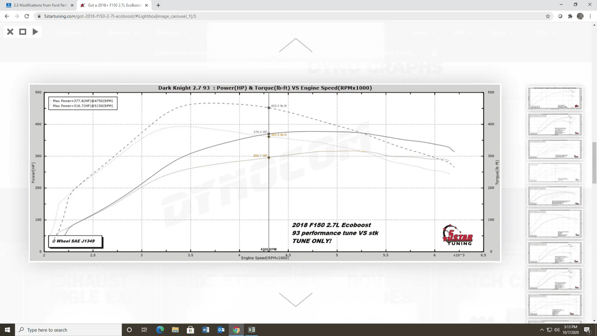Select the fourth dyno graph thumbnail
This screenshot has width=597, height=336.
[x=555, y=172]
